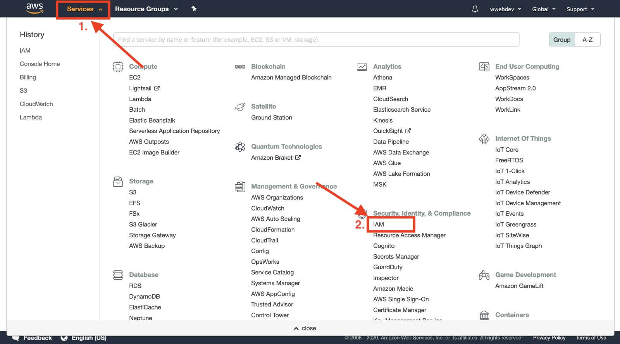Open Privacy Policy link in footer

point(549,338)
